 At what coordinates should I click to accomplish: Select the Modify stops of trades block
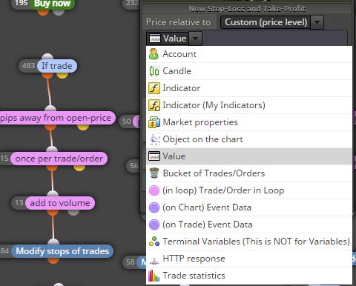[x=62, y=251]
